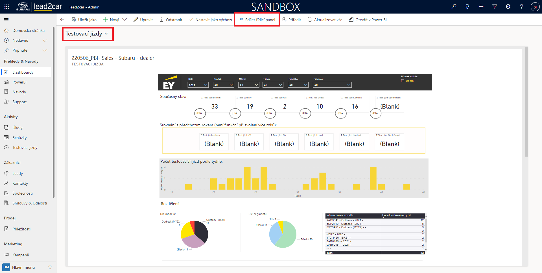Enable the Demo vehicle checkbox

pos(403,81)
